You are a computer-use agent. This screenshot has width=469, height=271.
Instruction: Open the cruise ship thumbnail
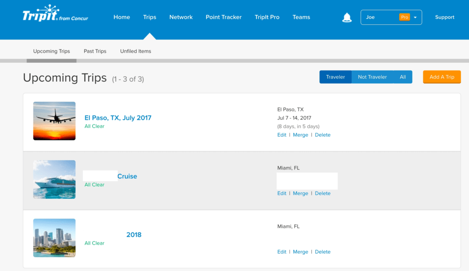click(x=54, y=179)
